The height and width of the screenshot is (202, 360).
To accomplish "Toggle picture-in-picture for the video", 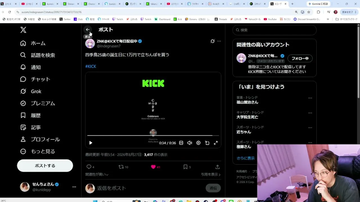I will coord(207,143).
